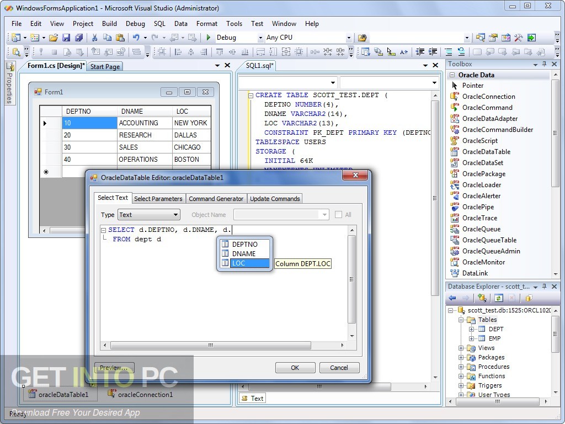Image resolution: width=565 pixels, height=424 pixels.
Task: Click the Open File folder toolbar icon
Action: [x=54, y=38]
